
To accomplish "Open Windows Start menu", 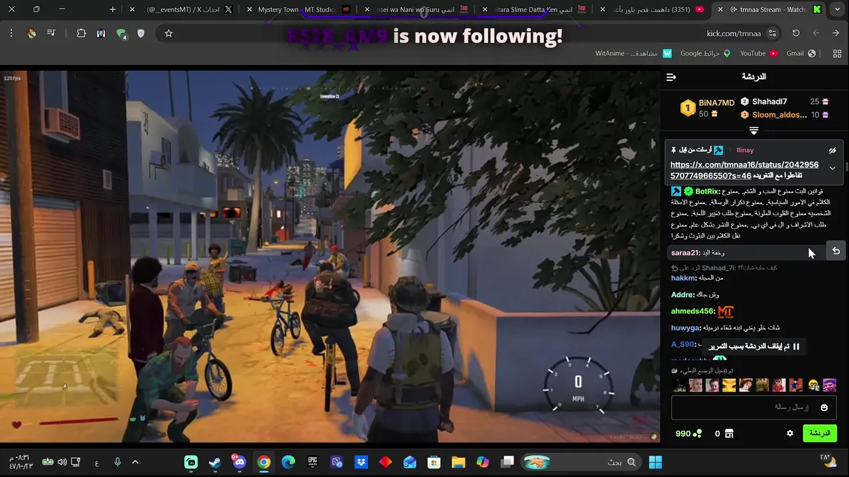I will (655, 462).
